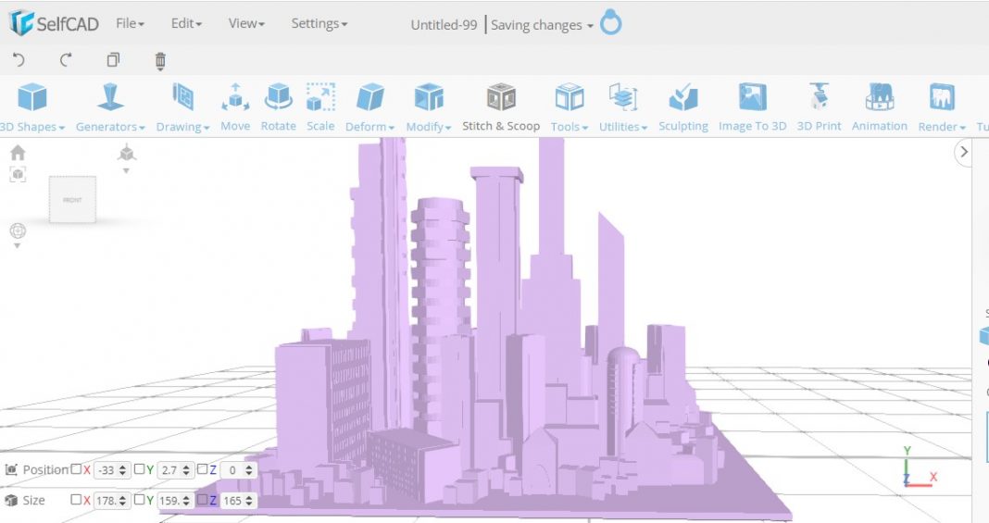Open the Stitch & Scoop tool
This screenshot has width=989, height=523.
coord(501,106)
